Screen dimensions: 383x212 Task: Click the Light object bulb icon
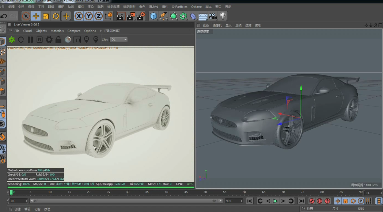(223, 16)
